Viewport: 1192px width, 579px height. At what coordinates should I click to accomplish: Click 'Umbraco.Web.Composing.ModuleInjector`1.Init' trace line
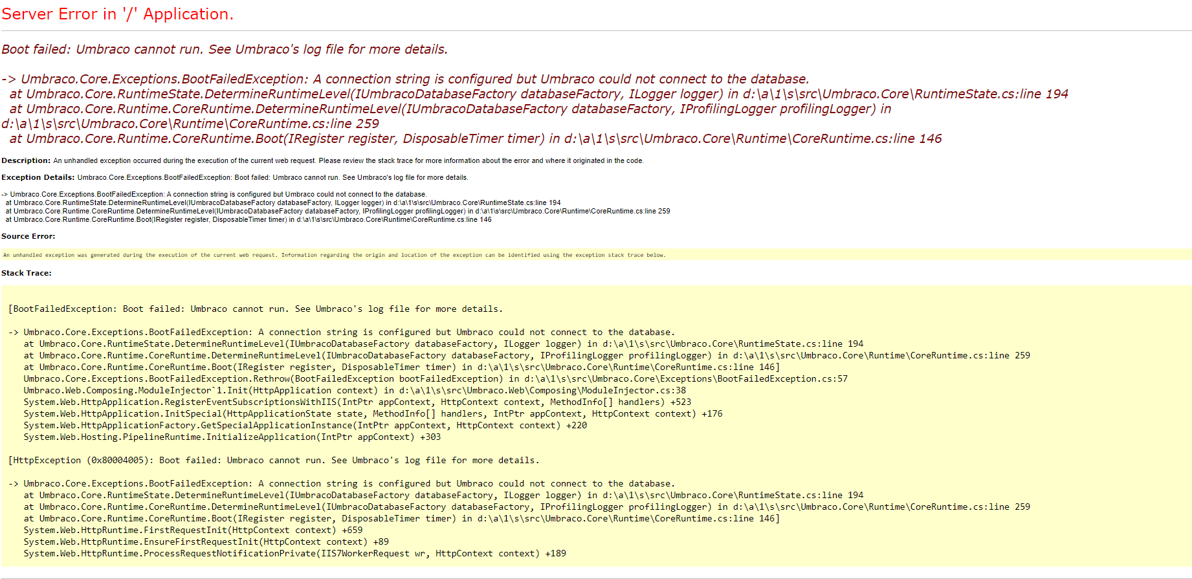pyautogui.click(x=355, y=390)
